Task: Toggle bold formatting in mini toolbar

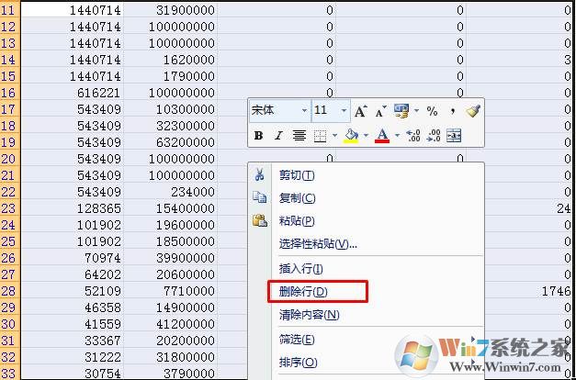Action: tap(259, 136)
